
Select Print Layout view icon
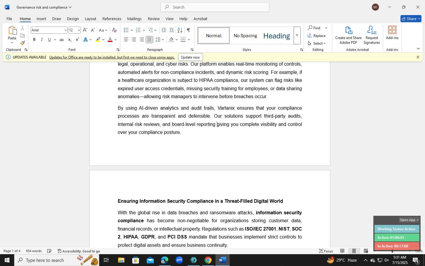[354, 251]
